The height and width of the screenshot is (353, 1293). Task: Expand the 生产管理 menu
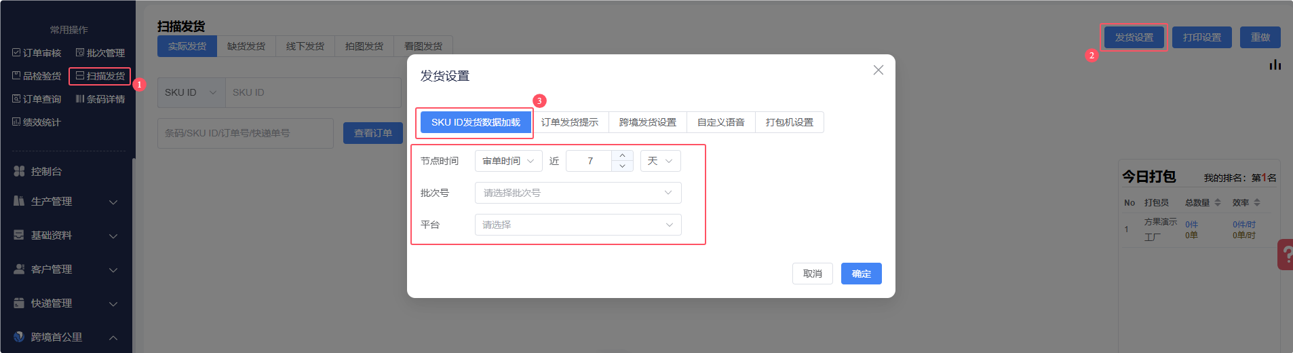[66, 202]
